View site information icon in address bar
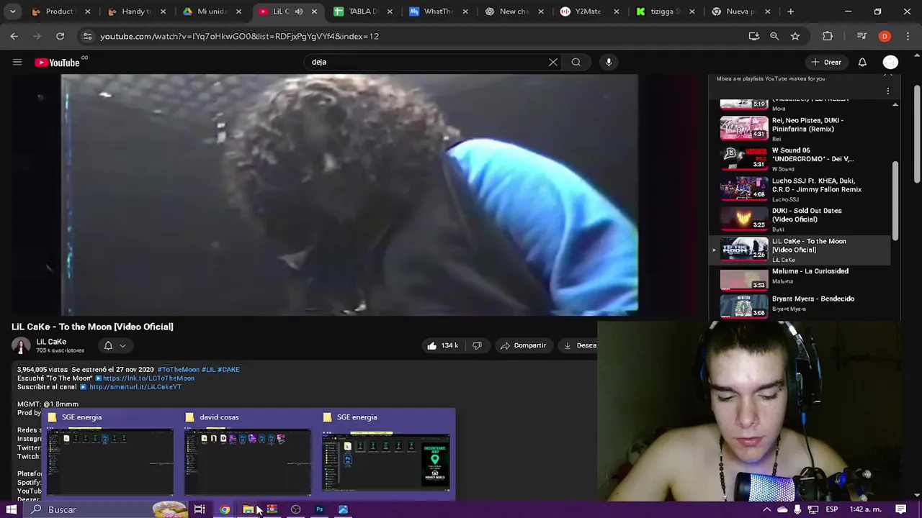922x518 pixels. point(88,36)
